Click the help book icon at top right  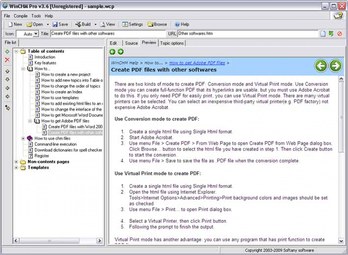point(338,16)
